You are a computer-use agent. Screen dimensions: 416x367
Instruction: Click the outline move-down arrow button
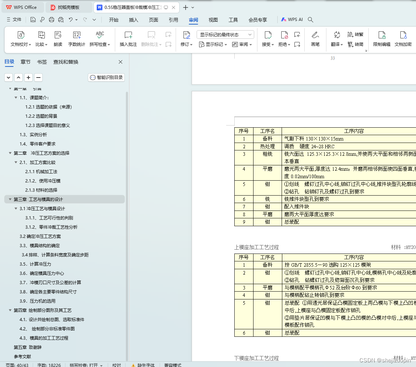tap(9, 78)
